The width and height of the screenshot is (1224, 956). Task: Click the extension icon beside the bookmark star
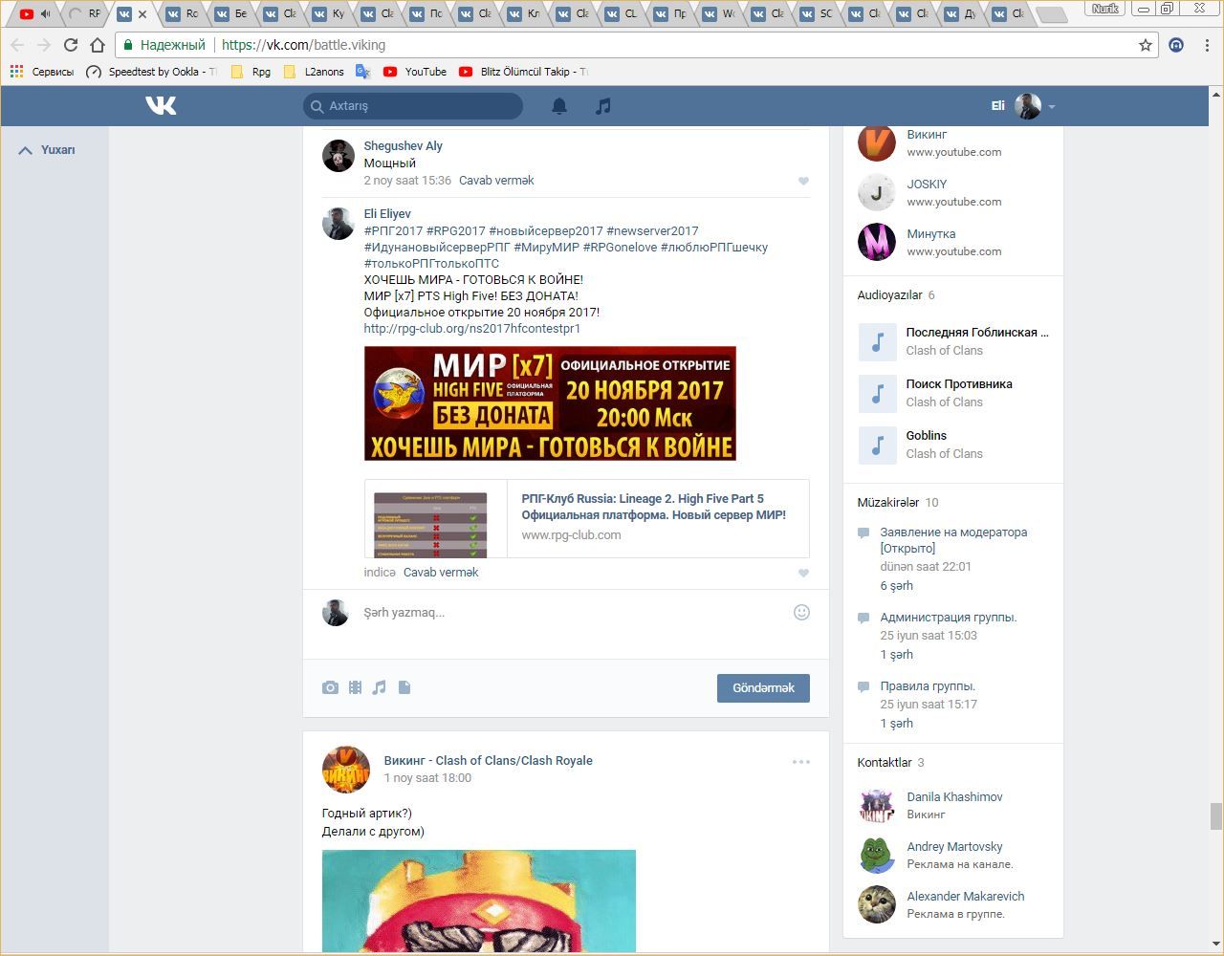point(1176,45)
